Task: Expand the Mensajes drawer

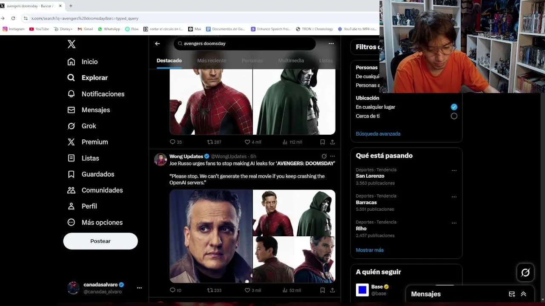Action: [523, 294]
